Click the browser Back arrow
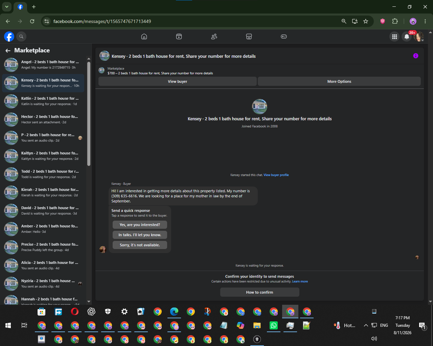433x346 pixels. coord(8,21)
